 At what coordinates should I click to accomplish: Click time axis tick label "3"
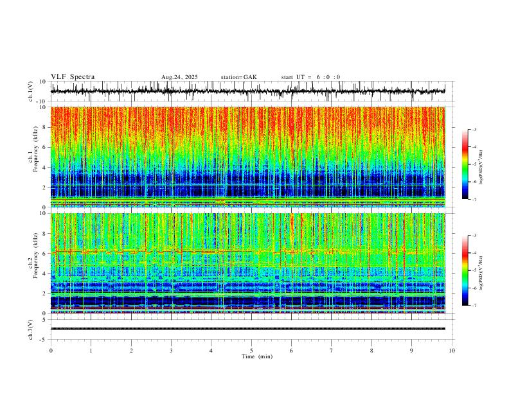coord(171,351)
